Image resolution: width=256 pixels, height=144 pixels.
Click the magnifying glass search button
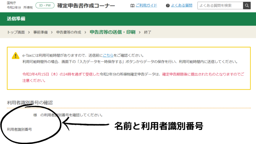click(247, 5)
